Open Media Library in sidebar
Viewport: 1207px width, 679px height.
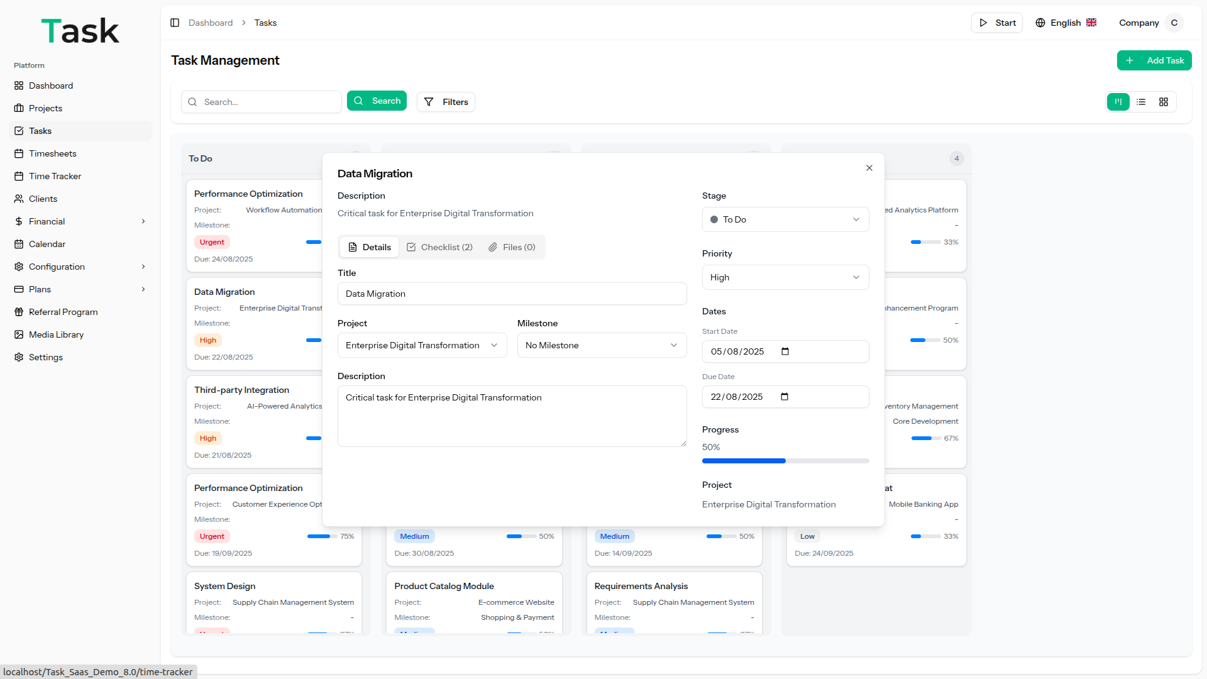pos(56,334)
